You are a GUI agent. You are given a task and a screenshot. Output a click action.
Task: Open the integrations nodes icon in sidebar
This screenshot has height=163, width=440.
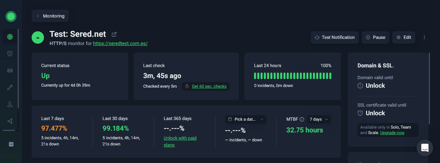[10, 121]
